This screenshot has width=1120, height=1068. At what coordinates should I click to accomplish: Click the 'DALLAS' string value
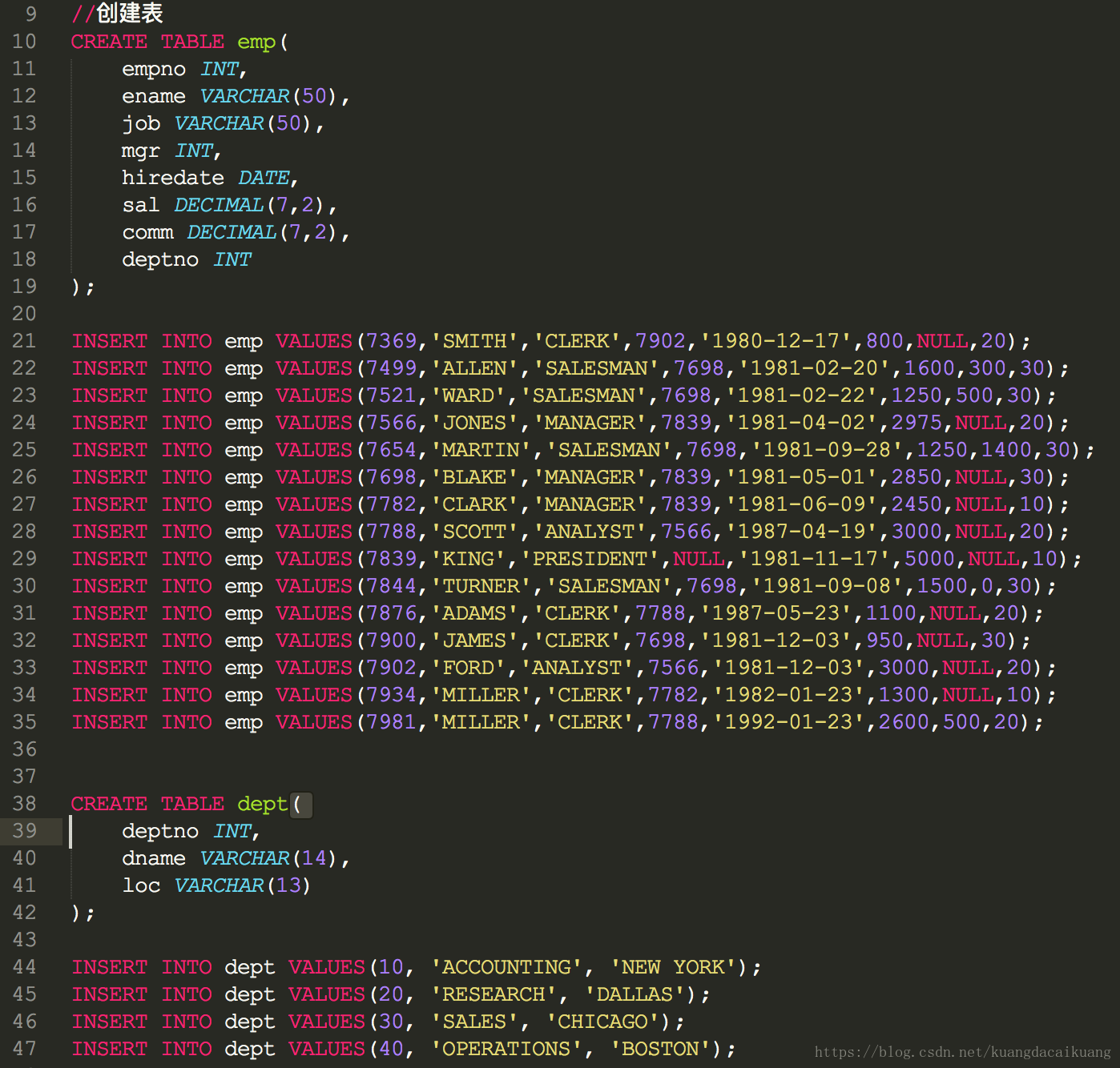click(635, 995)
